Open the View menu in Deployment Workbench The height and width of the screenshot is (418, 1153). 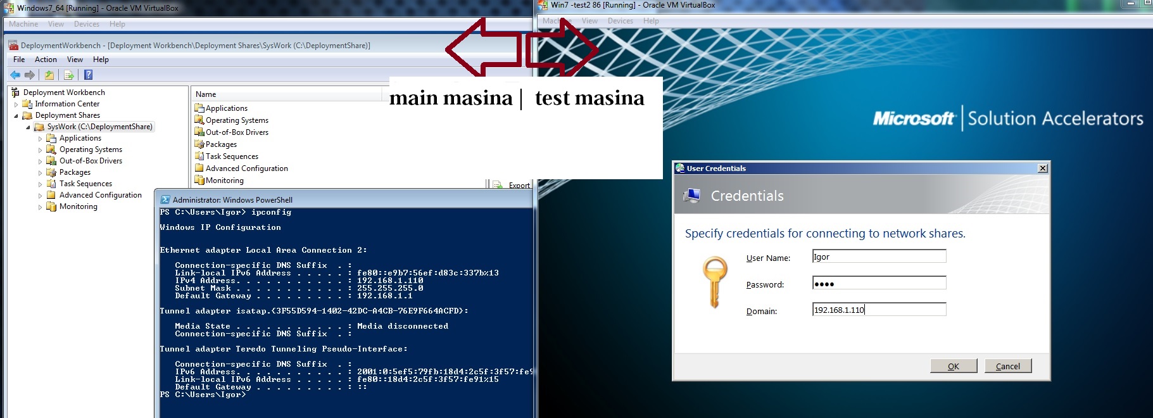coord(75,60)
